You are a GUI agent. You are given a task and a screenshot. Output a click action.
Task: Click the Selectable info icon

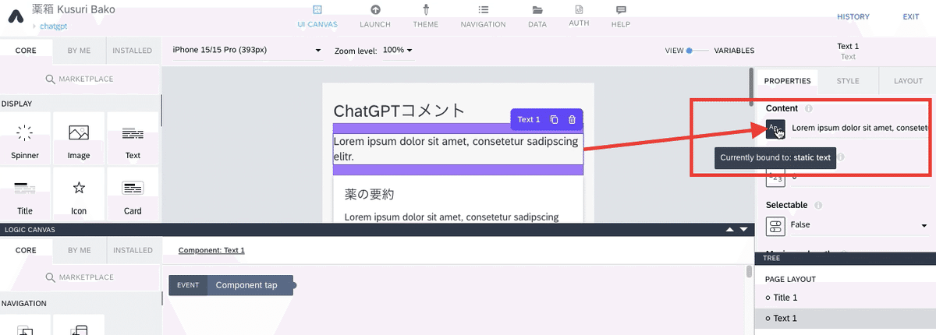(818, 205)
